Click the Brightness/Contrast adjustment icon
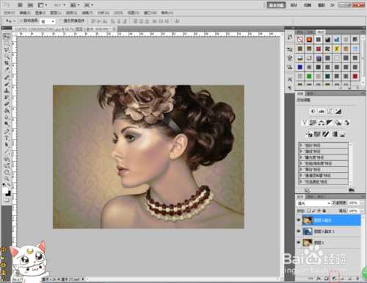This screenshot has height=283, width=367. coord(313,112)
